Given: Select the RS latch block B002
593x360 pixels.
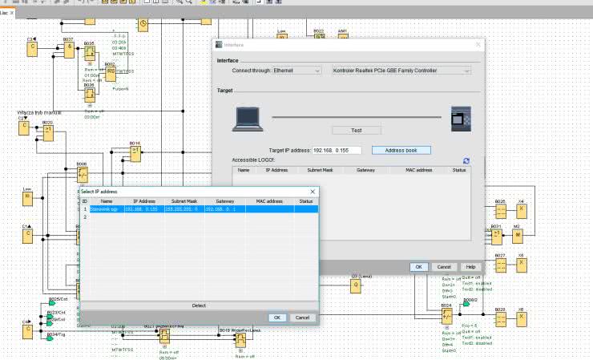Looking at the screenshot, I should coord(111,73).
